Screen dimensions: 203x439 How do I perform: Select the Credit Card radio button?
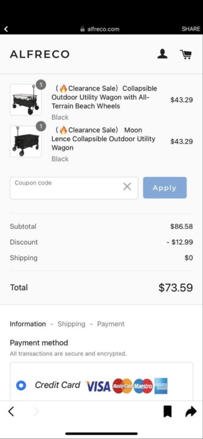pos(21,386)
